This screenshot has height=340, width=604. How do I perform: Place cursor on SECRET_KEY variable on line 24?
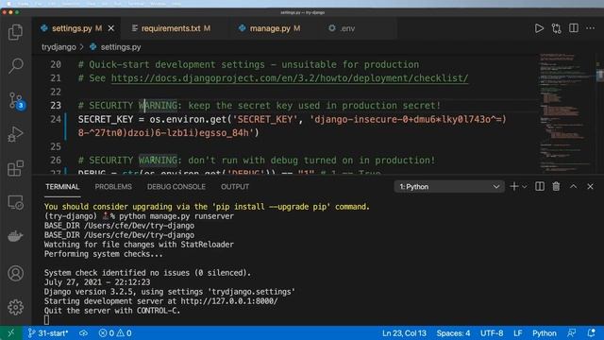click(106, 120)
